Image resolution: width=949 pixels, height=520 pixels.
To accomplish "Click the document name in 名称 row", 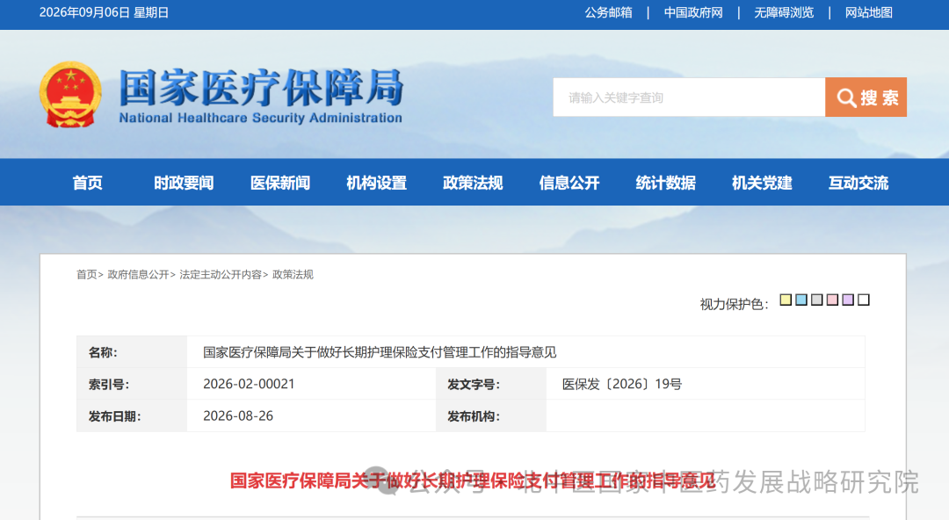I will (x=380, y=352).
